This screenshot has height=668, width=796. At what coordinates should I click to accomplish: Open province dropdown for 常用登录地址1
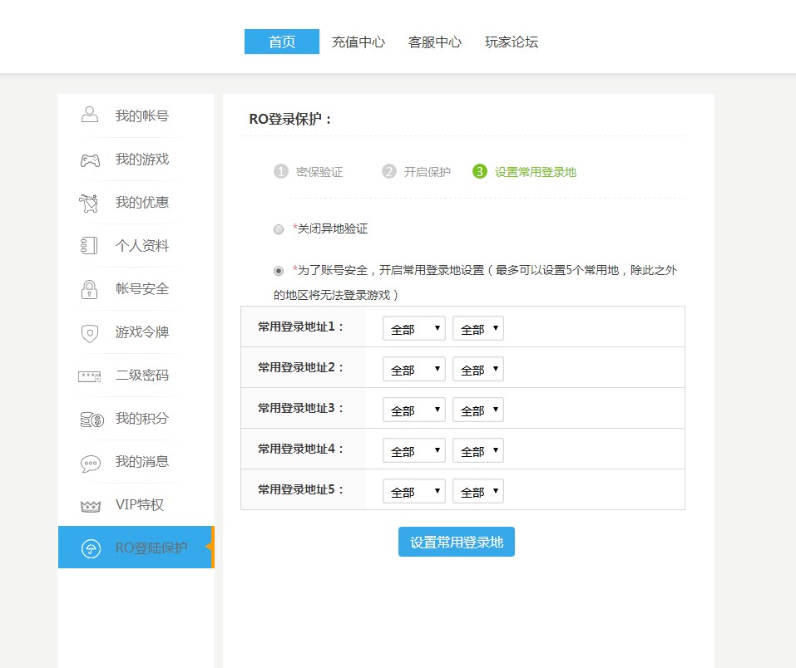(x=414, y=328)
